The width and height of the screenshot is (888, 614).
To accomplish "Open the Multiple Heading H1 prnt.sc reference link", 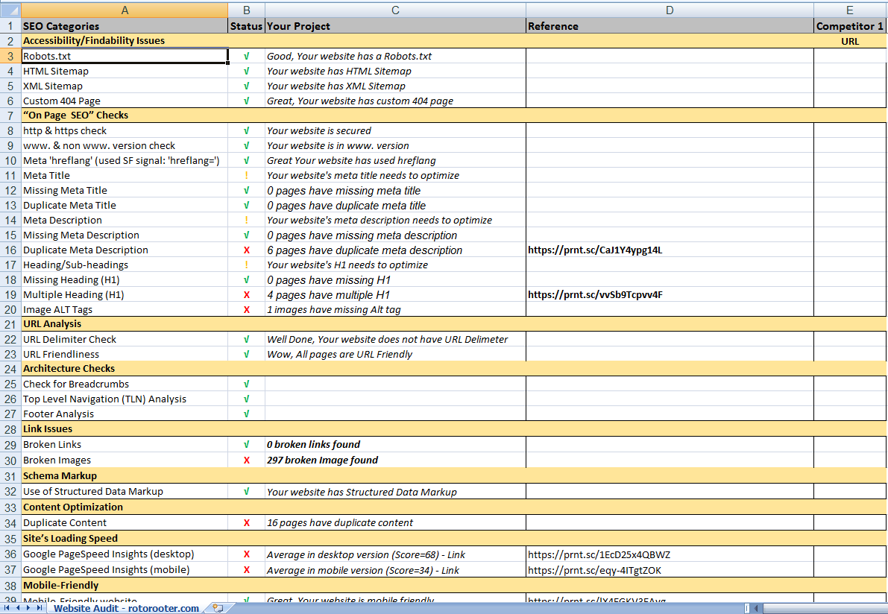I will (x=594, y=295).
